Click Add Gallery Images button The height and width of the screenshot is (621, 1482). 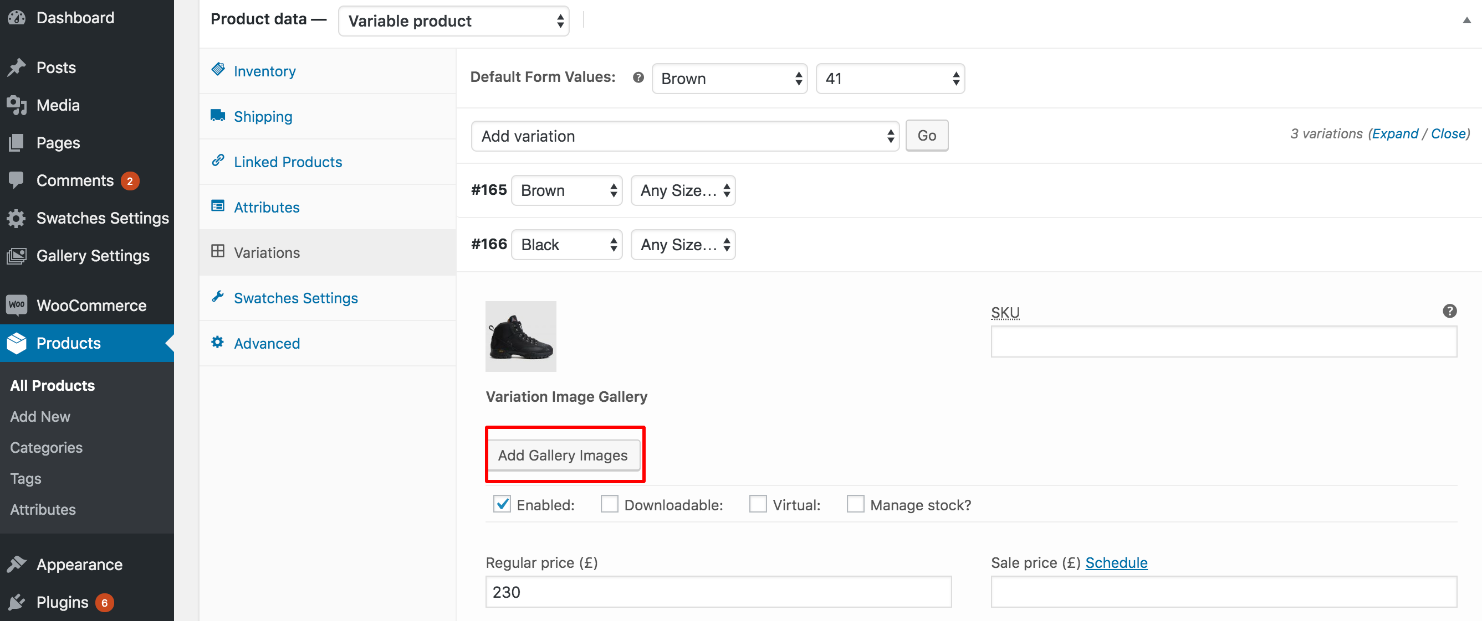(563, 455)
